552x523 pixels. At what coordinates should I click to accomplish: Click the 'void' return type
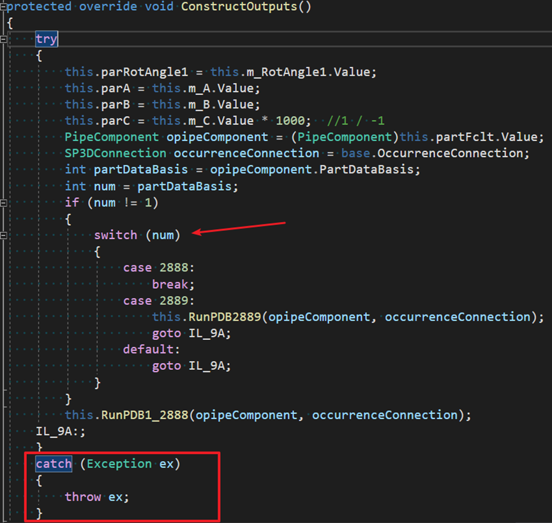click(159, 6)
